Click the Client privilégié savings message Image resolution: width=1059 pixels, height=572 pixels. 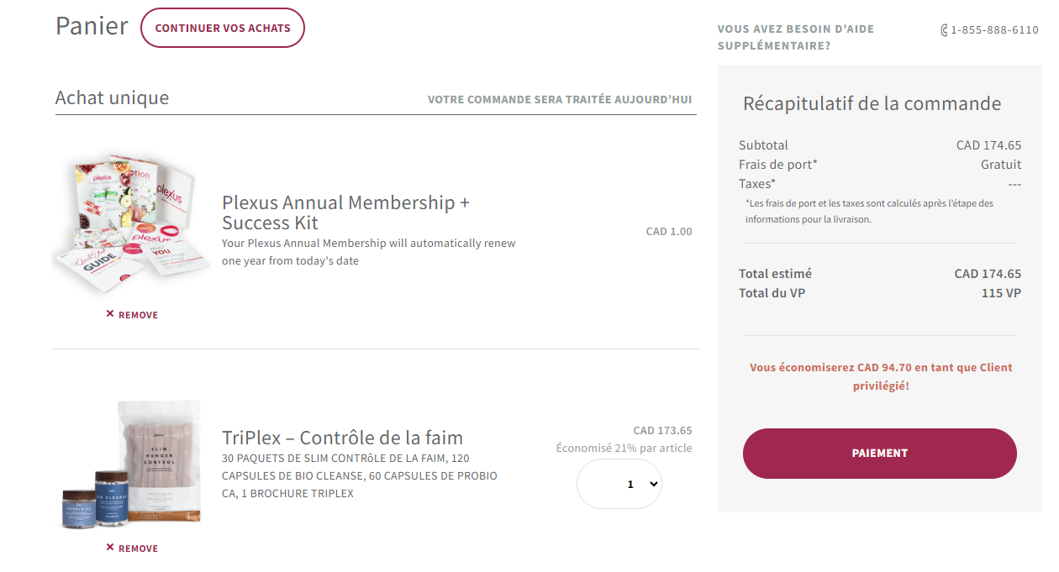pos(881,376)
